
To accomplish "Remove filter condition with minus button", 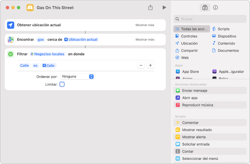I will [x=141, y=65].
